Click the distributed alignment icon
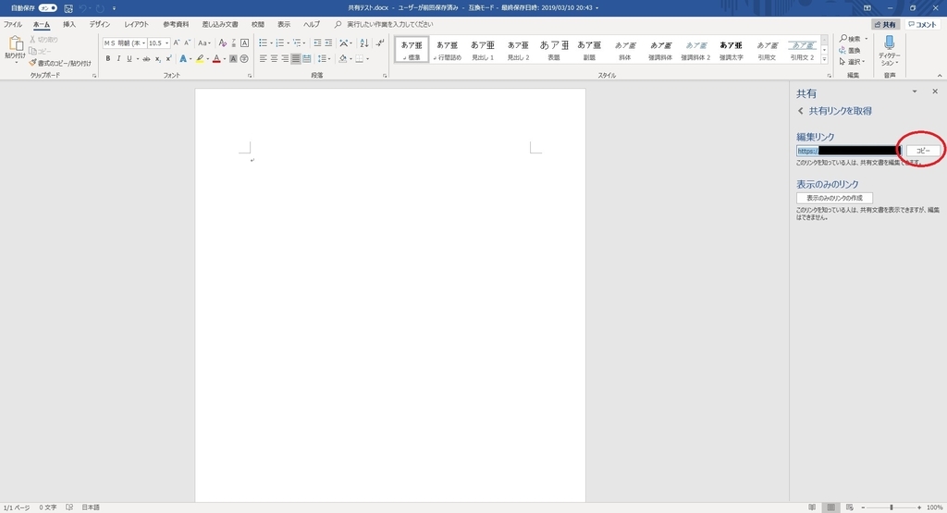Image resolution: width=947 pixels, height=513 pixels. click(306, 58)
